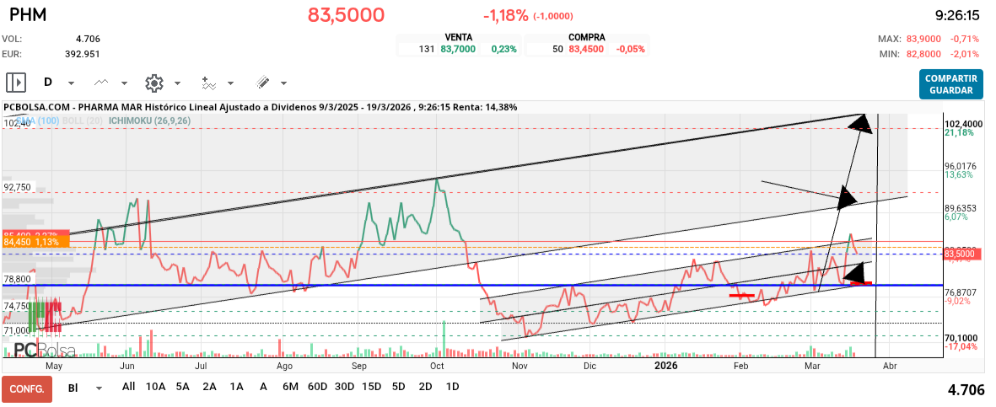Click the 102,40 level label on chart
The height and width of the screenshot is (407, 996).
click(17, 124)
